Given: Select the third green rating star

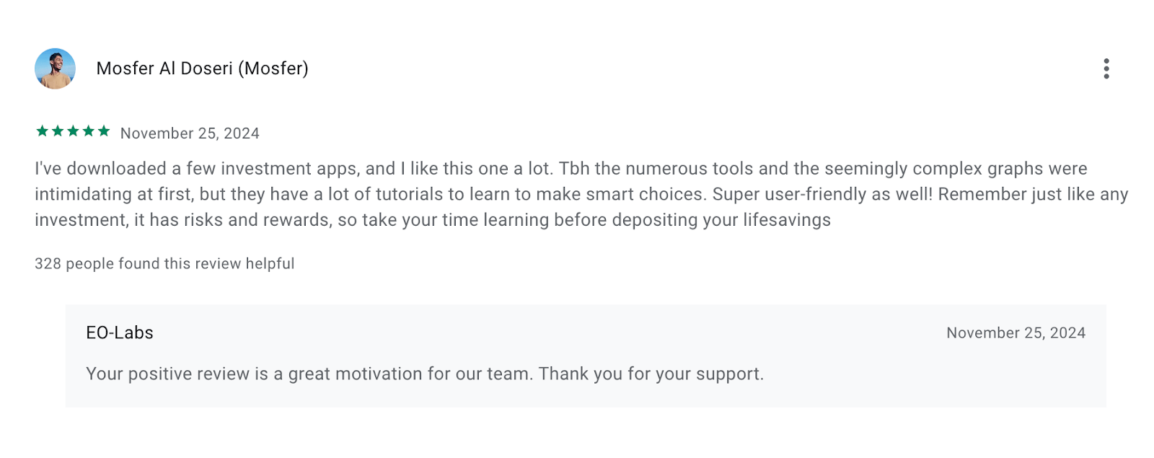Looking at the screenshot, I should click(x=73, y=131).
